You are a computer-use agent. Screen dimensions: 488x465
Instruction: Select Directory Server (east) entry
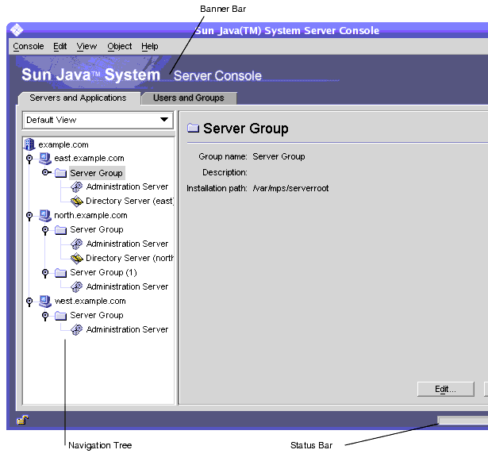coord(130,201)
